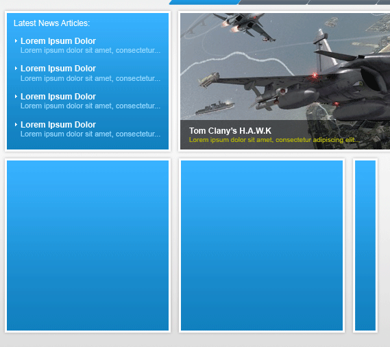390x347 pixels.
Task: Open the fourth "Lorem Ipsum Dolor" article title
Action: pyautogui.click(x=58, y=125)
